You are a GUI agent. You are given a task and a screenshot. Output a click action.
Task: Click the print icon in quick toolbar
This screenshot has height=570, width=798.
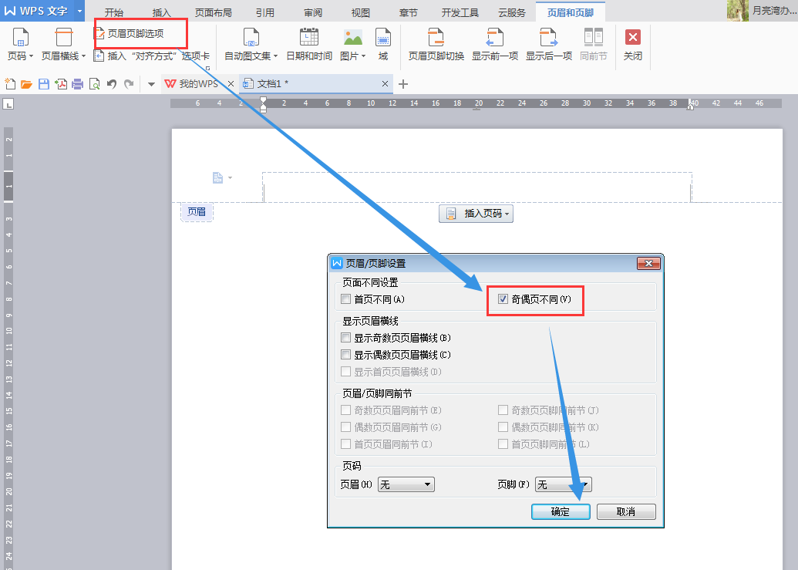pos(77,84)
